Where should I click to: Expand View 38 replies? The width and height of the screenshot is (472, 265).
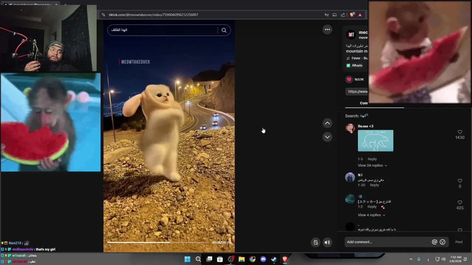372,165
